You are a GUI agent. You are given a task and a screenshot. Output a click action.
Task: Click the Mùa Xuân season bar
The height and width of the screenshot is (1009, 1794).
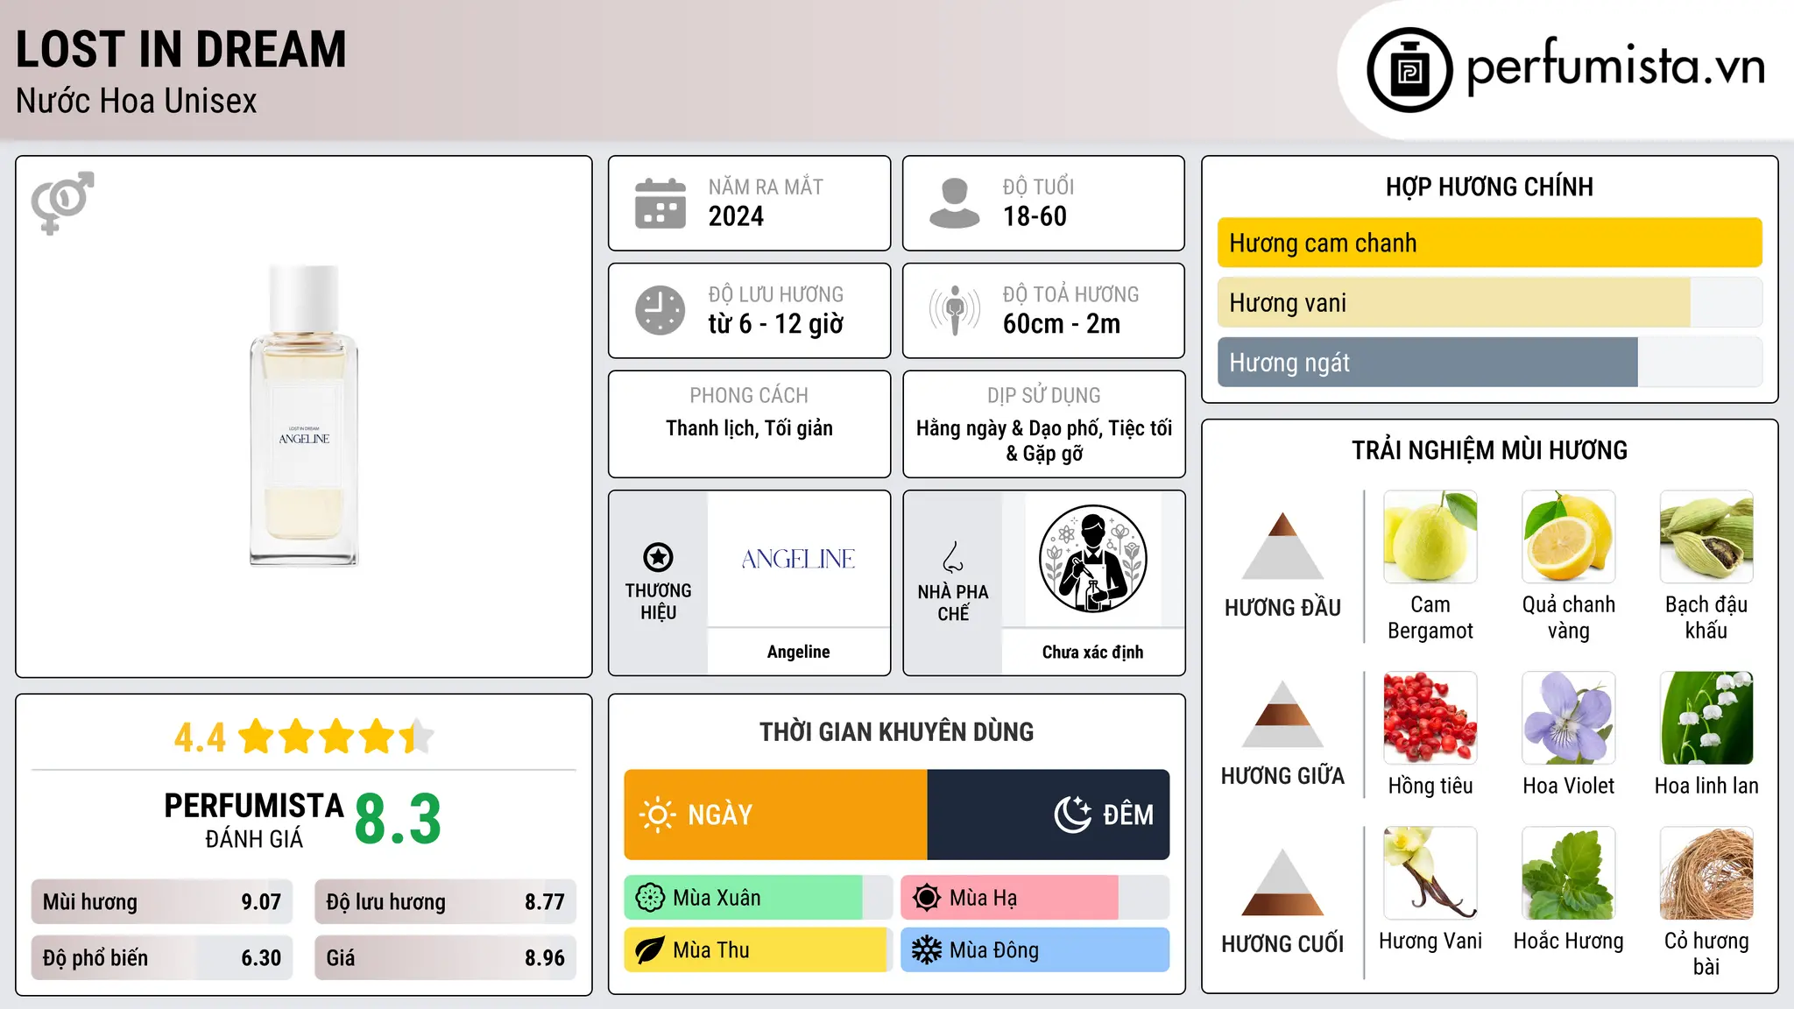pos(759,898)
